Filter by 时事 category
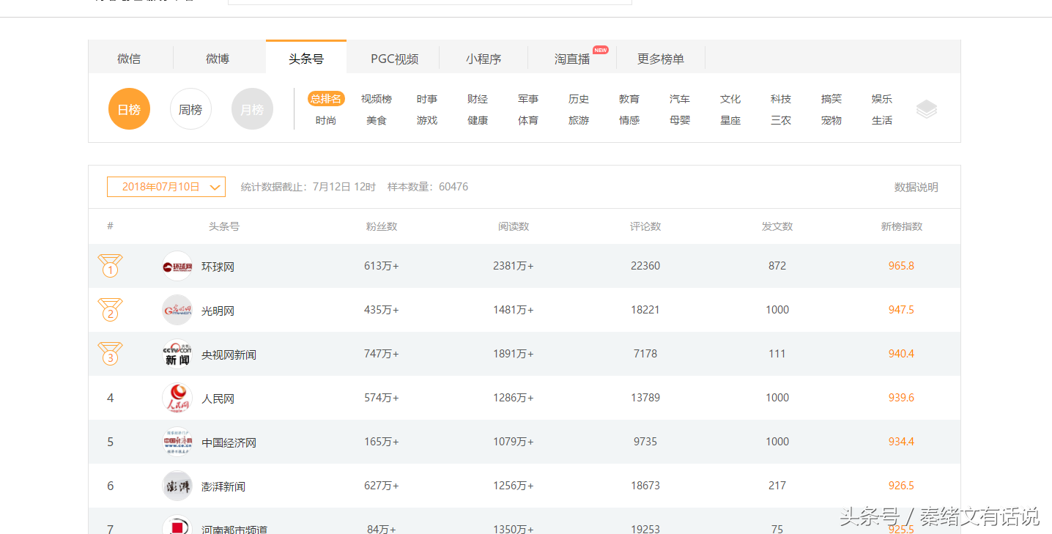 427,99
